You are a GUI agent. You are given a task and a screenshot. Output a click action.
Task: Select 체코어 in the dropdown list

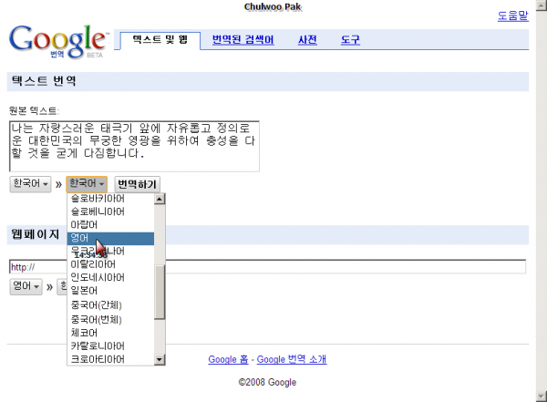(110, 333)
